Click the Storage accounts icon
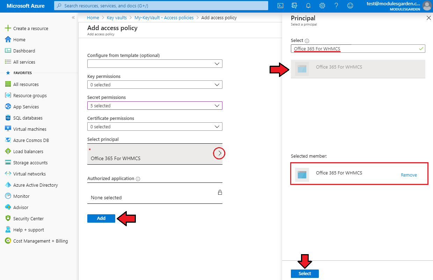 (8, 163)
